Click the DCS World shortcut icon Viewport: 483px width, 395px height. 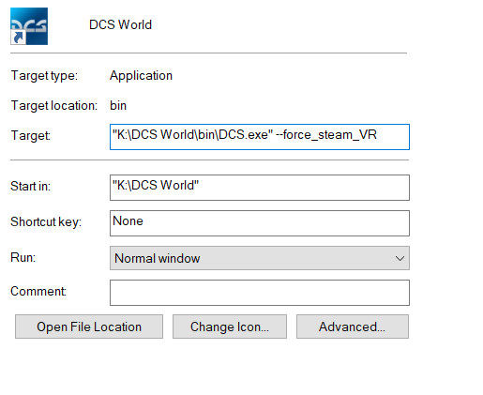29,26
